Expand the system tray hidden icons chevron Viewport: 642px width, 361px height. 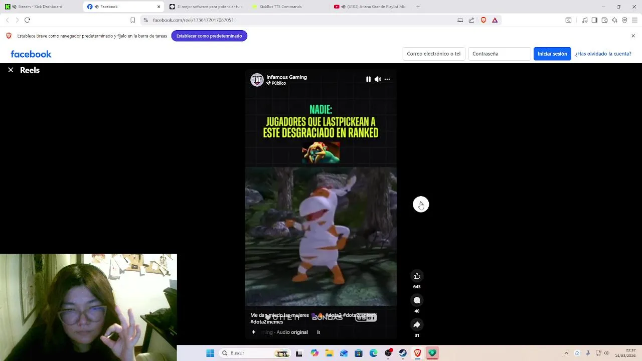pos(566,353)
